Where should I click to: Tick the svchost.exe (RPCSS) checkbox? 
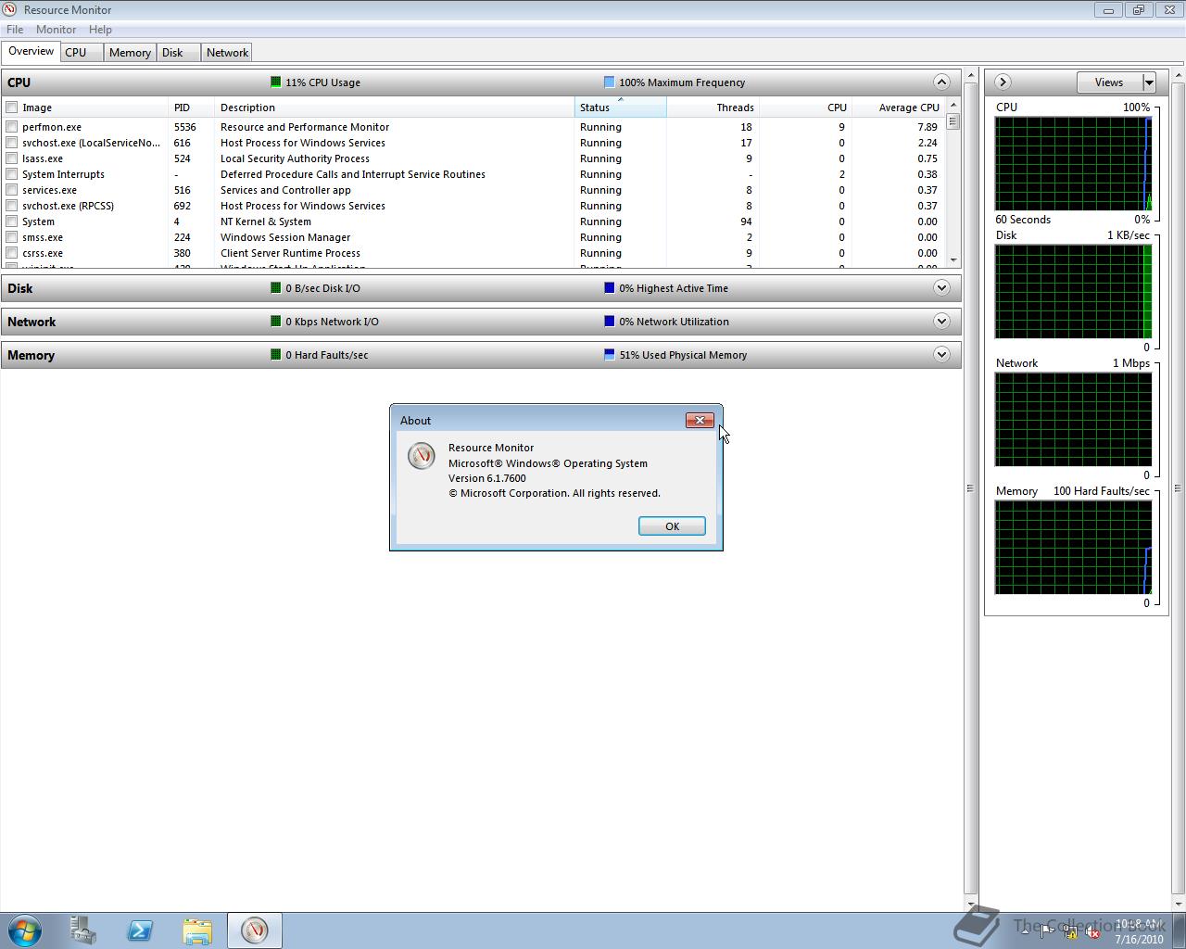[x=12, y=206]
